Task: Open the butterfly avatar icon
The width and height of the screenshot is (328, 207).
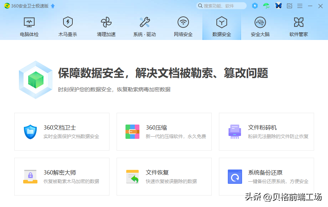Action: tap(278, 5)
